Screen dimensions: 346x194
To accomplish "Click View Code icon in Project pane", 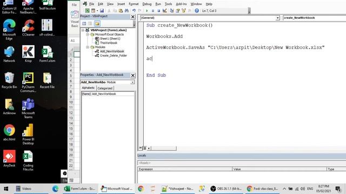I will click(84, 24).
